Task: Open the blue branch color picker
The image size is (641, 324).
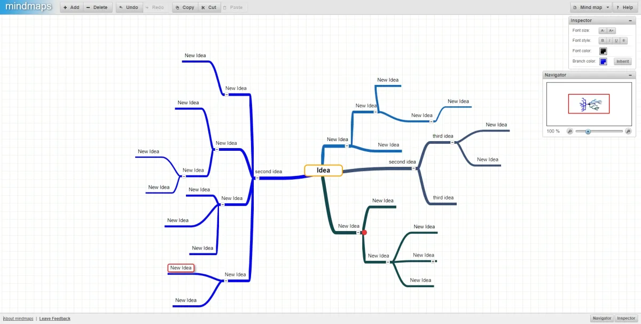Action: point(603,61)
